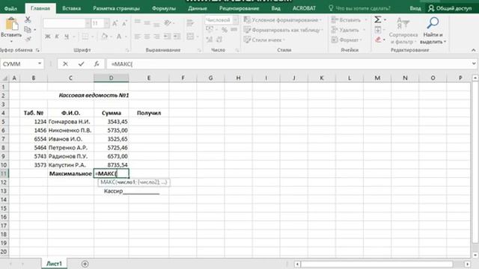479x269 pixels.
Task: Click the Percent Style icon
Action: 225,30
